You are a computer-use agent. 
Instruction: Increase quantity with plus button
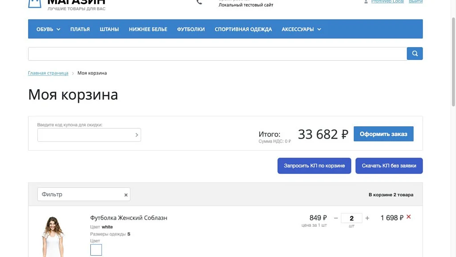(x=367, y=218)
